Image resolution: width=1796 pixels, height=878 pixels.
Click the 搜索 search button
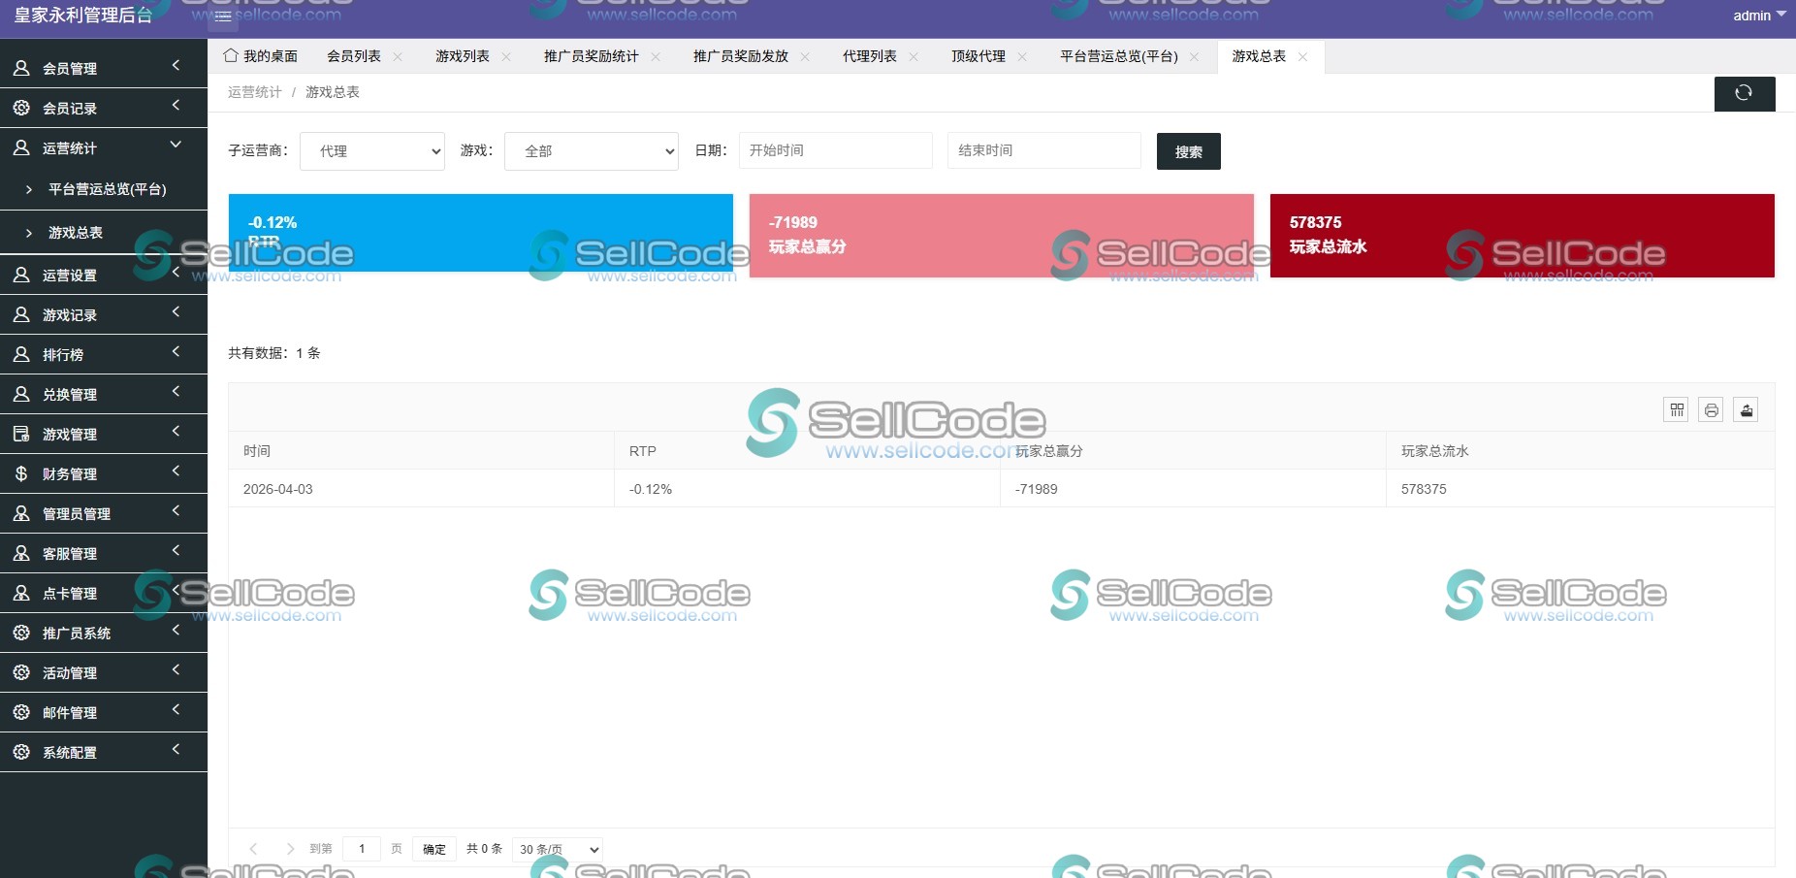point(1188,151)
